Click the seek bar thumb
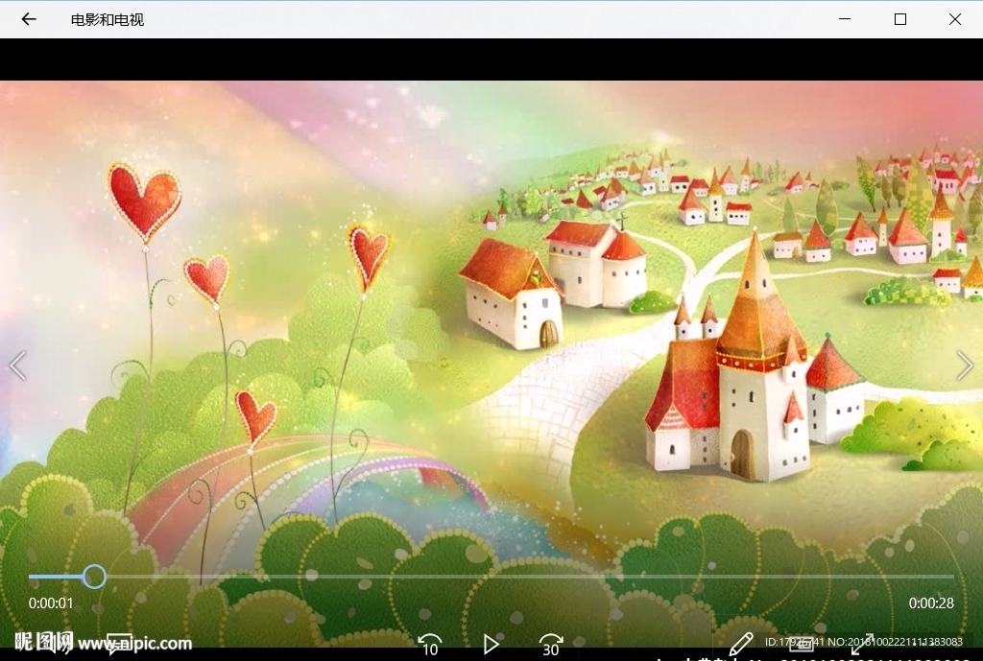 click(x=95, y=577)
